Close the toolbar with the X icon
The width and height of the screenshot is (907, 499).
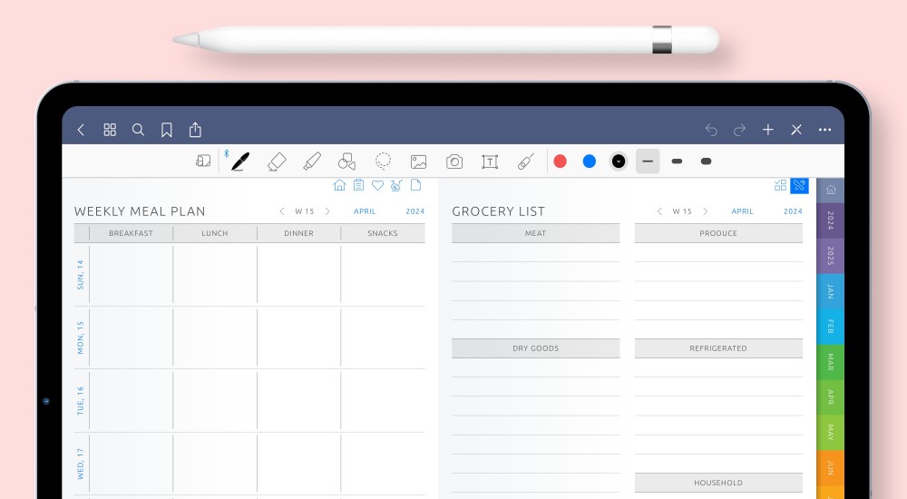point(796,130)
